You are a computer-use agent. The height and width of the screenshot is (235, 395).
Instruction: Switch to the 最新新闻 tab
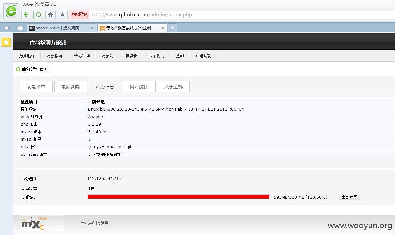pos(71,86)
